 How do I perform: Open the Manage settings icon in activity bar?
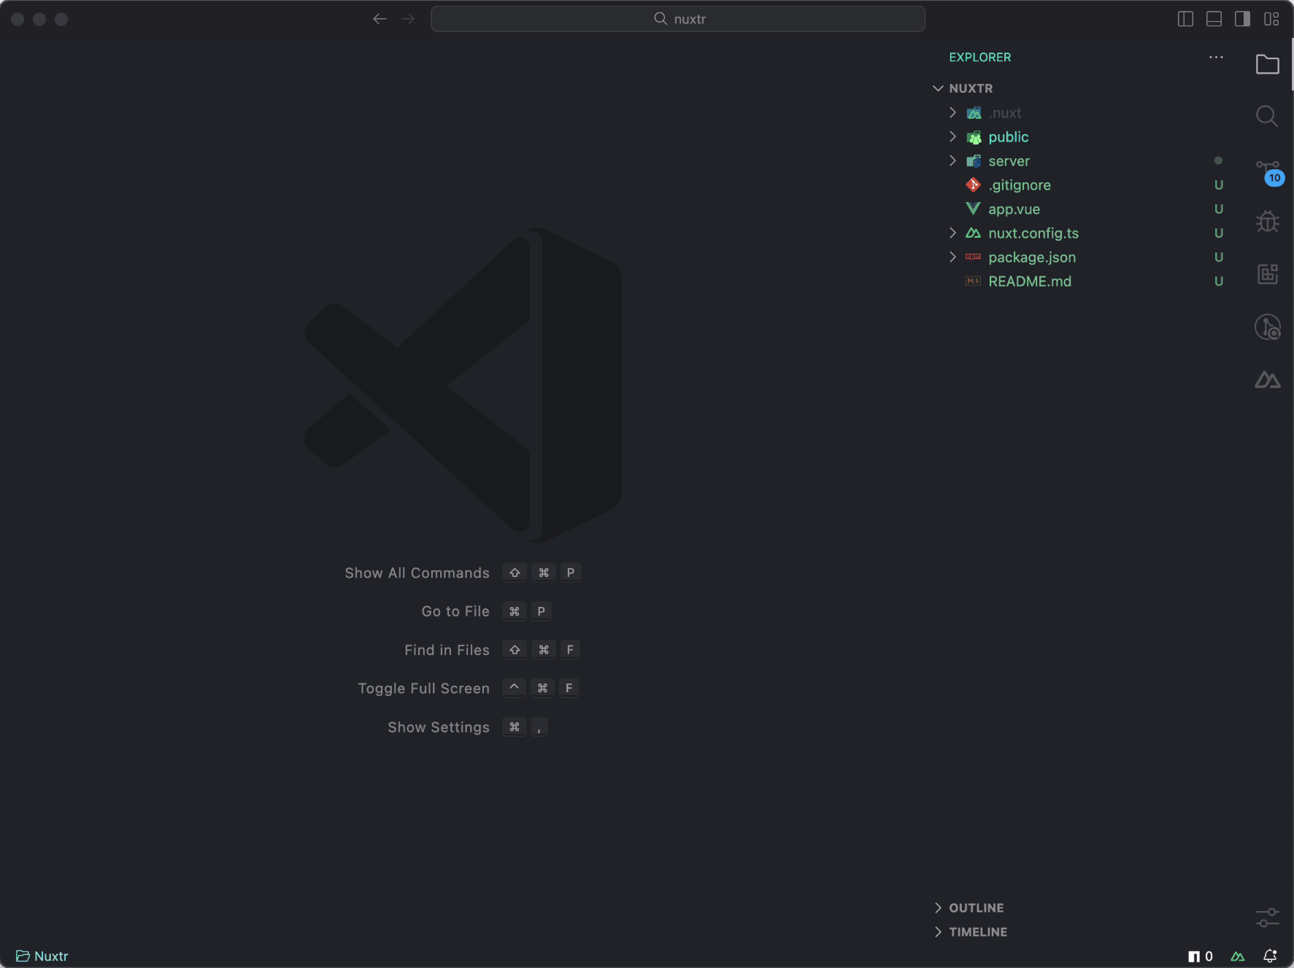click(1268, 917)
